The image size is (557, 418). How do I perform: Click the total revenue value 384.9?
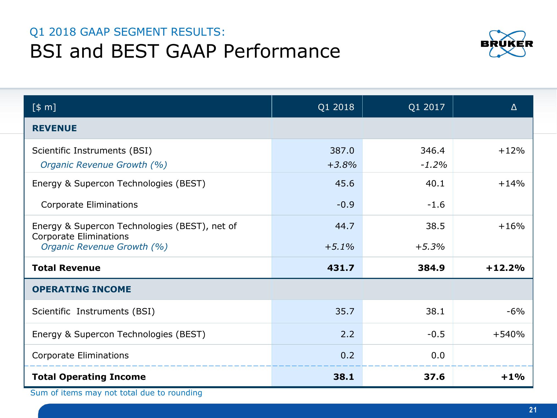point(431,268)
